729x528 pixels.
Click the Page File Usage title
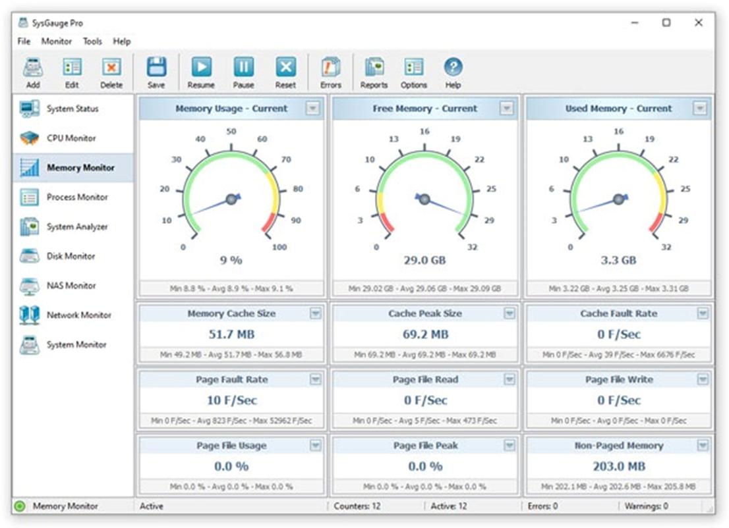click(231, 445)
